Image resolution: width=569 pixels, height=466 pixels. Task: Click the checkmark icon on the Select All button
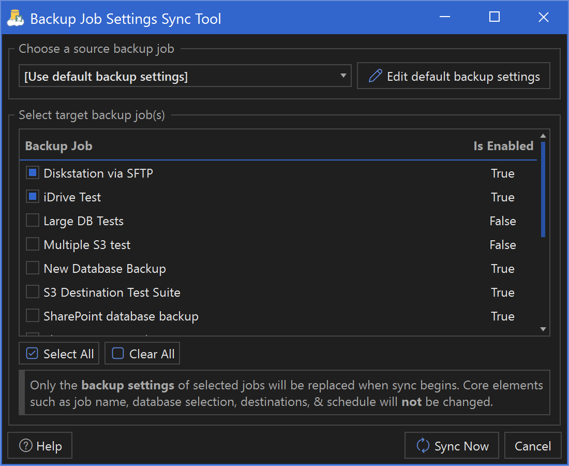32,353
